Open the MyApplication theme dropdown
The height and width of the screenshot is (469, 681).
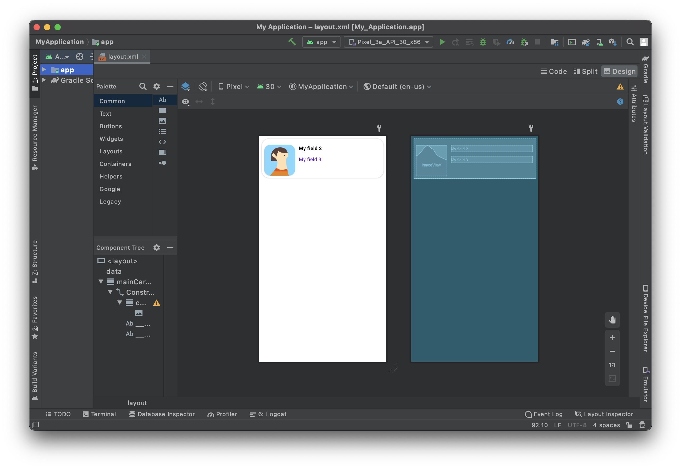coord(321,87)
